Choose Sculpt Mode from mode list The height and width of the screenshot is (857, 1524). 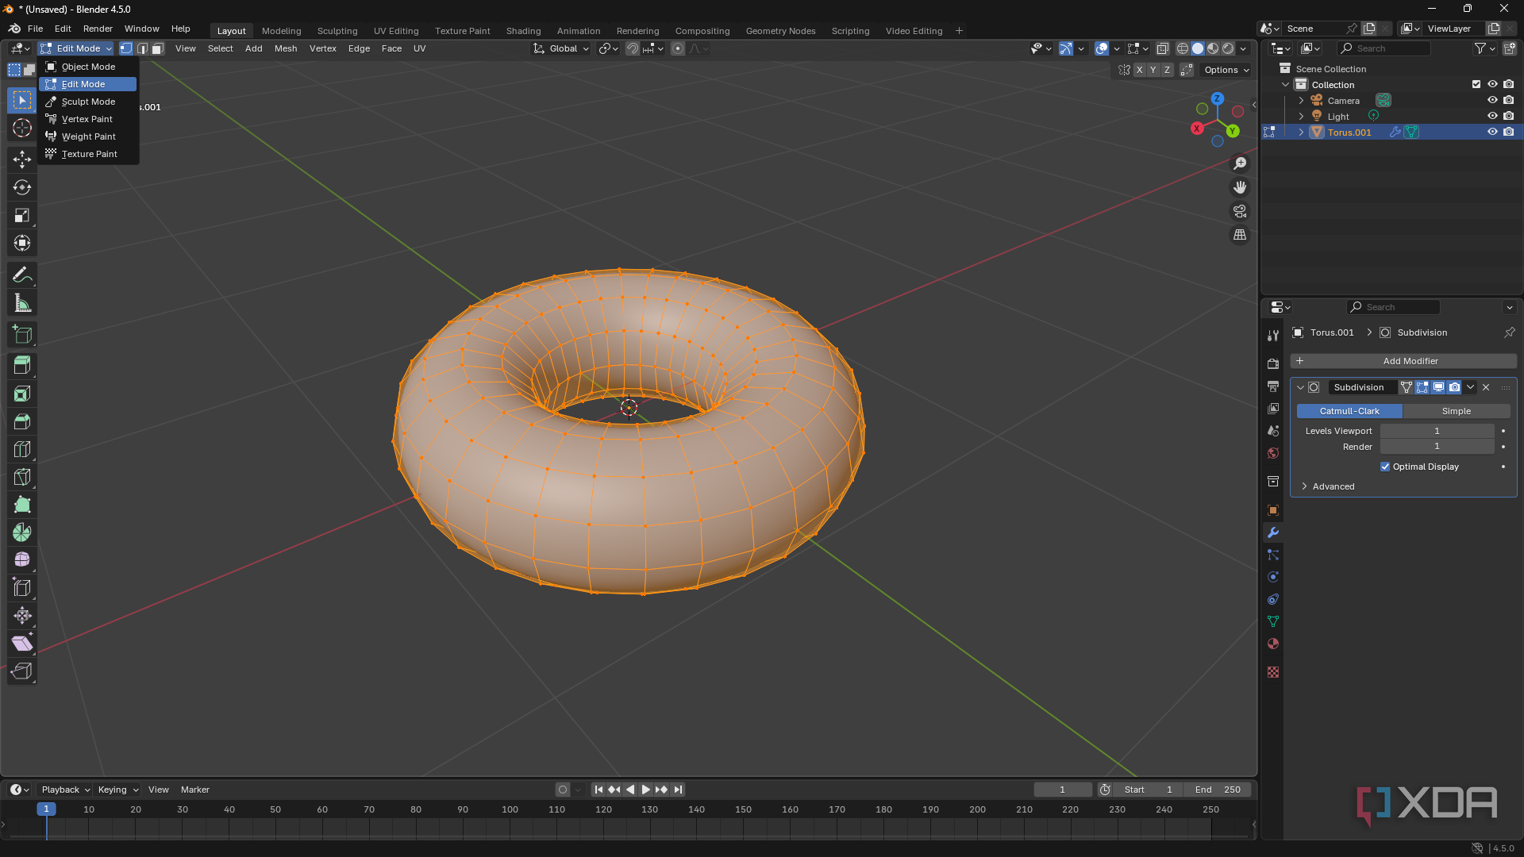click(88, 102)
